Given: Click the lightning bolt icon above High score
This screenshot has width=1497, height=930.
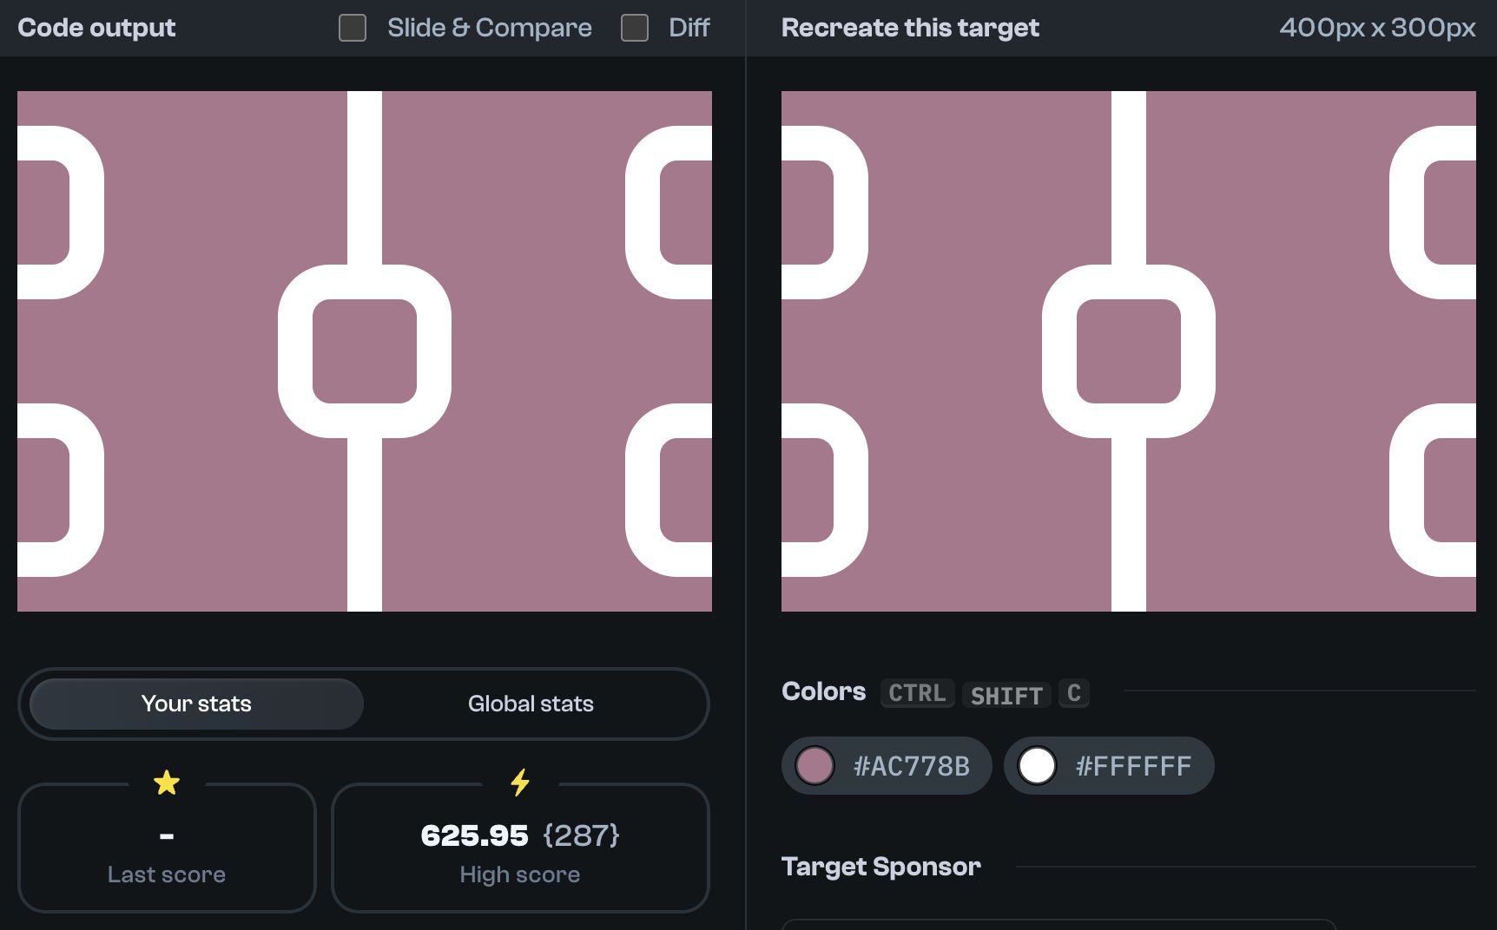Looking at the screenshot, I should (x=520, y=783).
